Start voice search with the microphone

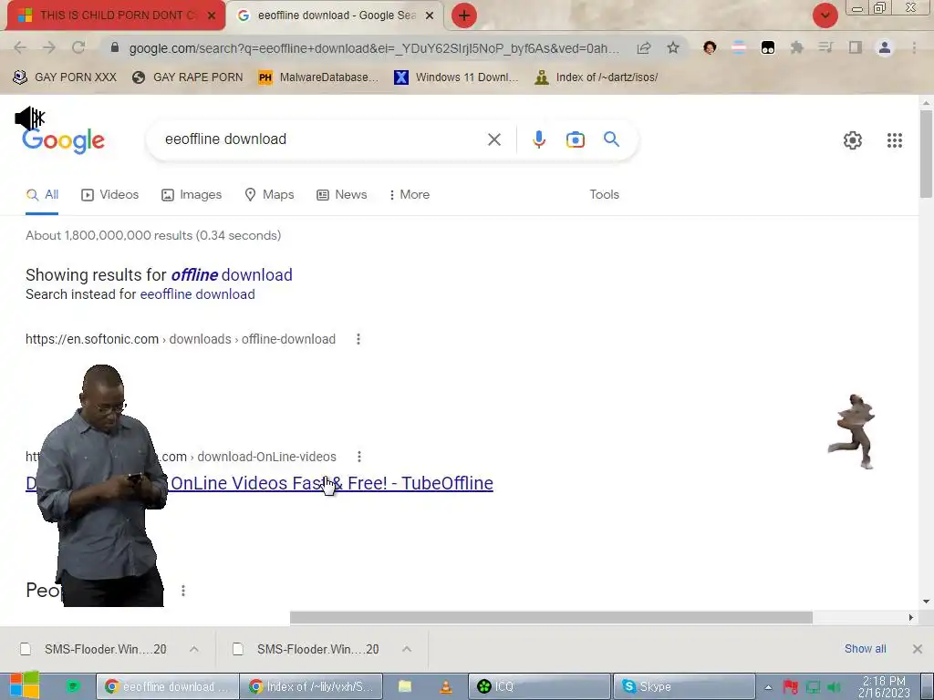click(538, 139)
